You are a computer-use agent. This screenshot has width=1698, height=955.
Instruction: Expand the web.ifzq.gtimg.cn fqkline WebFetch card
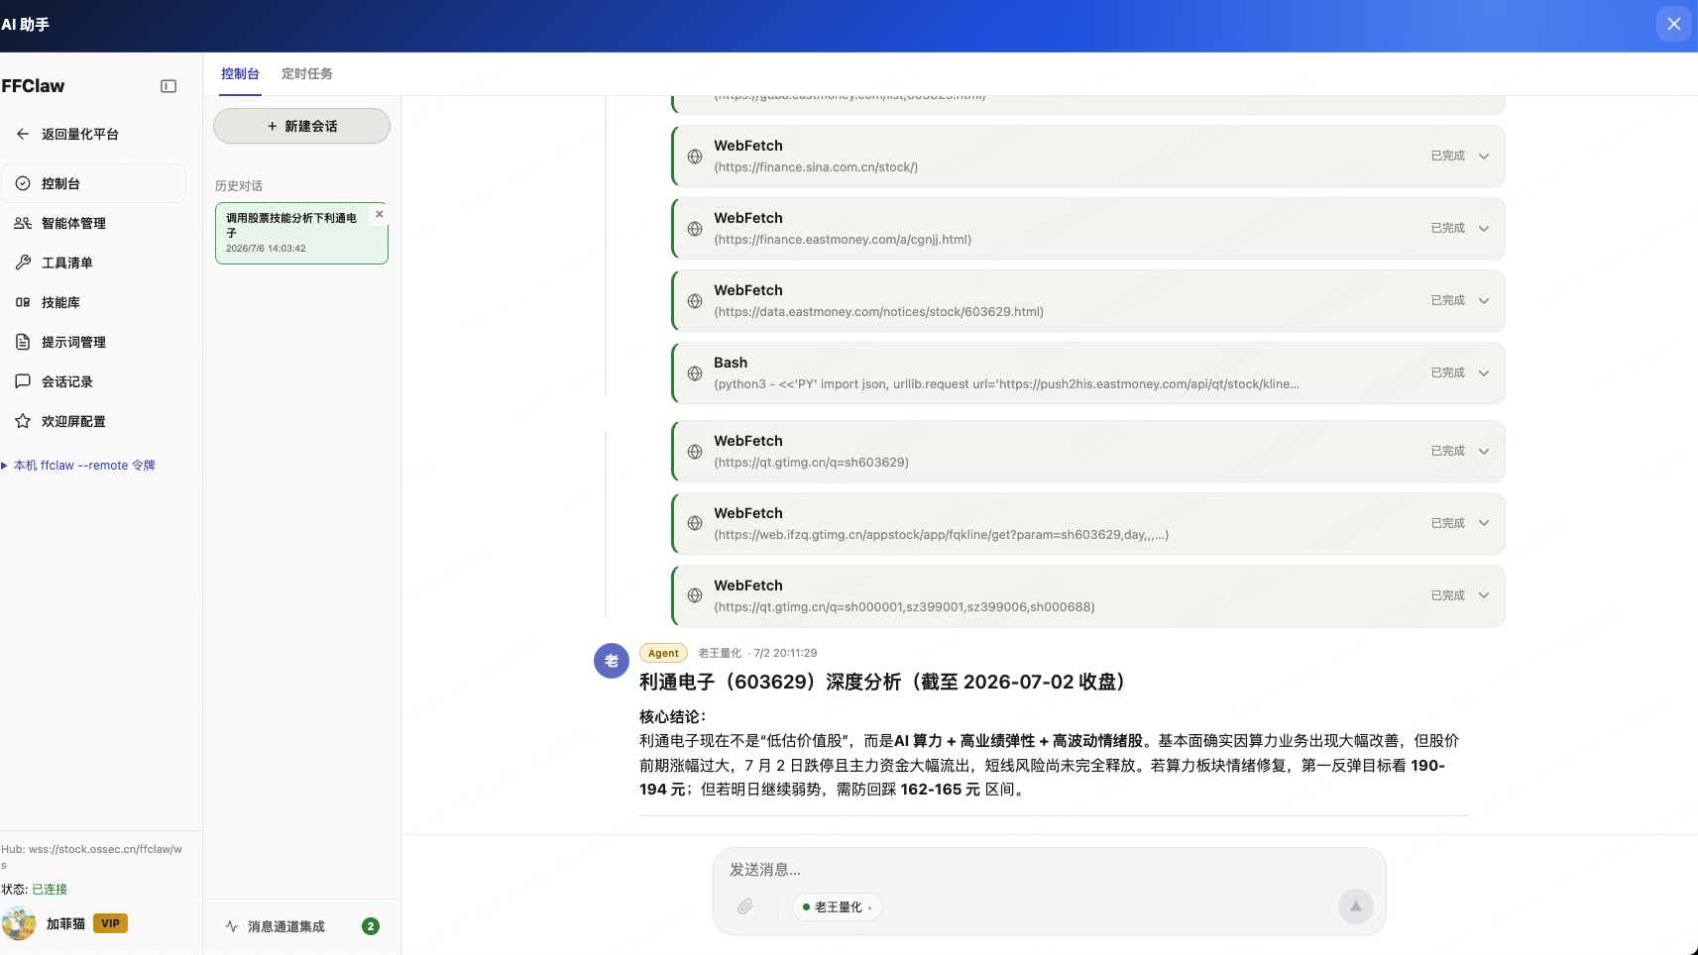coord(1484,523)
